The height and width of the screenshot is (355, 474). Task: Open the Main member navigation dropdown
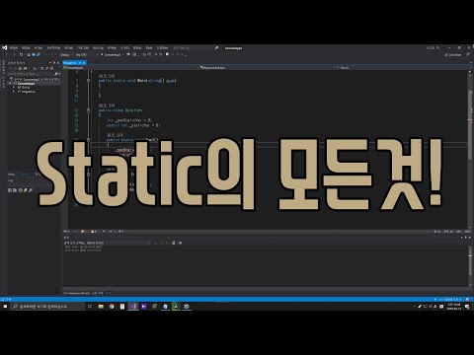tap(403, 67)
